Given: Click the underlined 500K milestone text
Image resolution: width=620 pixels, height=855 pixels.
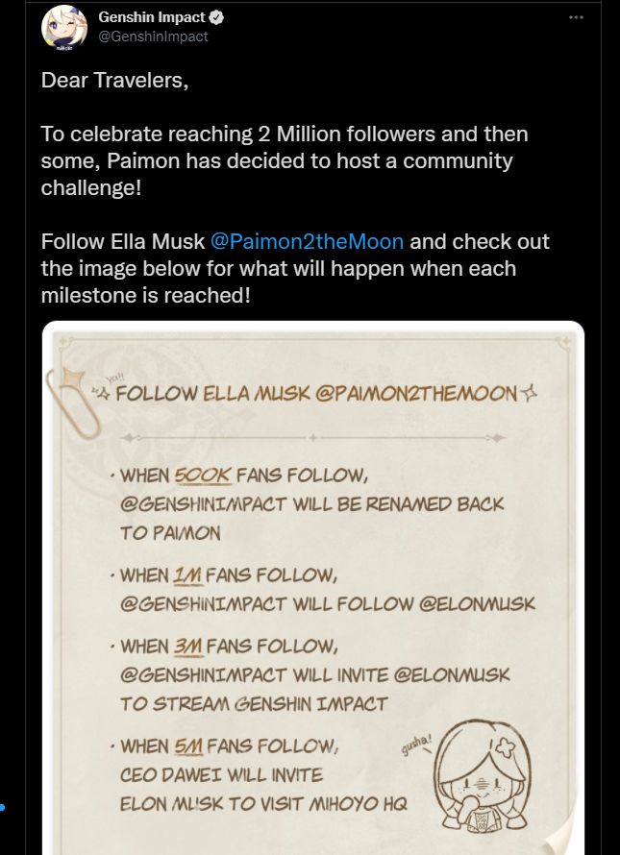Looking at the screenshot, I should coord(203,476).
